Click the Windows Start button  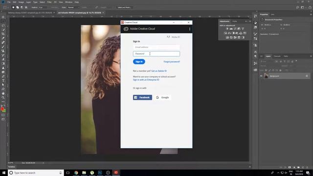coord(4,173)
